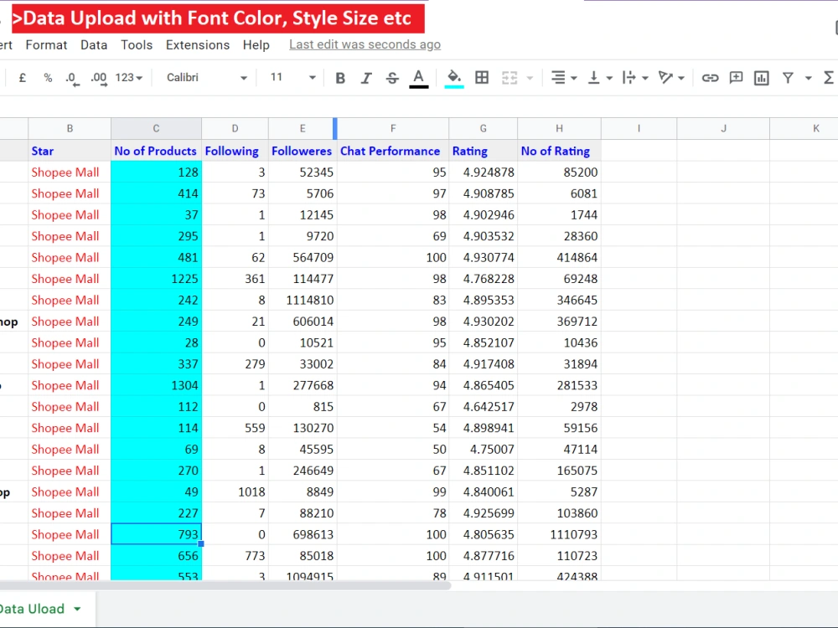838x628 pixels.
Task: Decrease decimal places
Action: [x=72, y=77]
